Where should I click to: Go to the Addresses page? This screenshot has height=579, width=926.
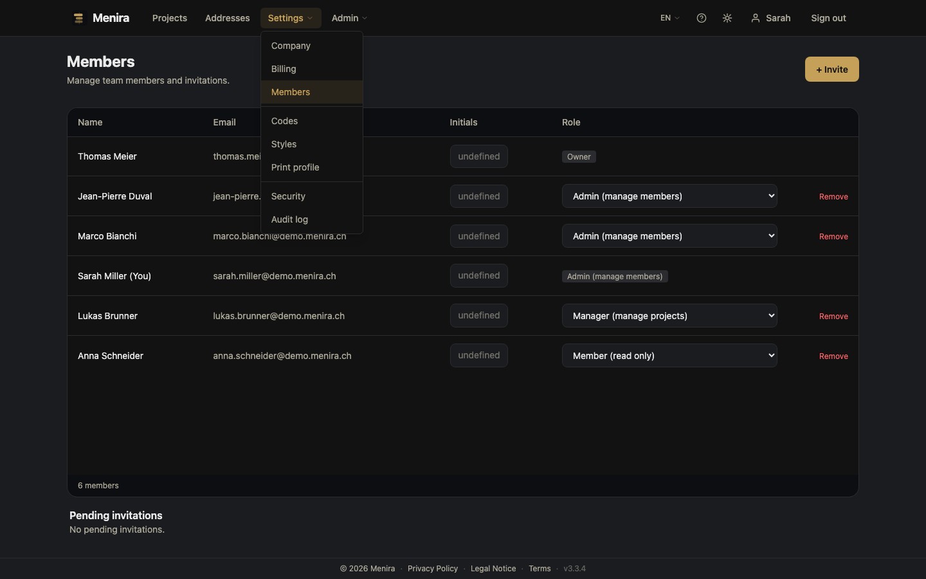[x=228, y=18]
